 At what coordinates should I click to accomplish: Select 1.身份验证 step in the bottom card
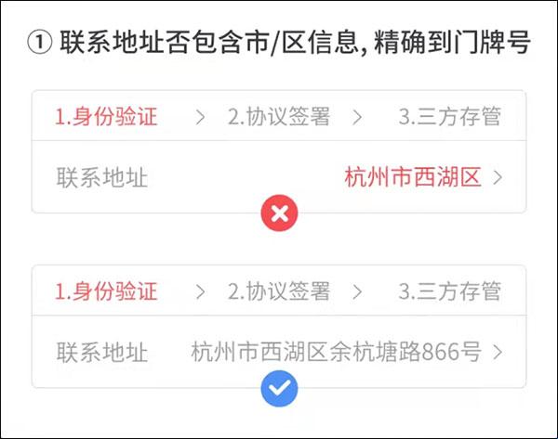coord(106,291)
